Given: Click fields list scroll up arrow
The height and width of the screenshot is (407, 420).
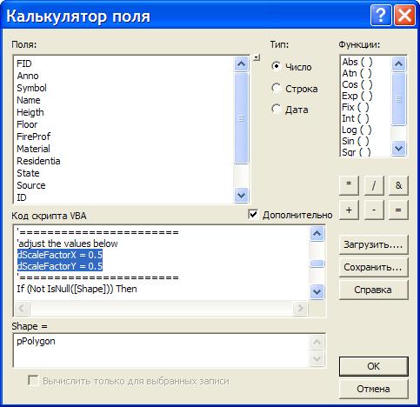Looking at the screenshot, I should [x=241, y=63].
